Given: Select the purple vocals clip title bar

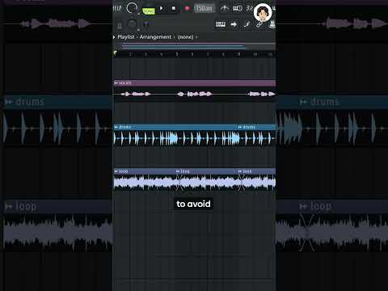Looking at the screenshot, I should click(x=195, y=82).
